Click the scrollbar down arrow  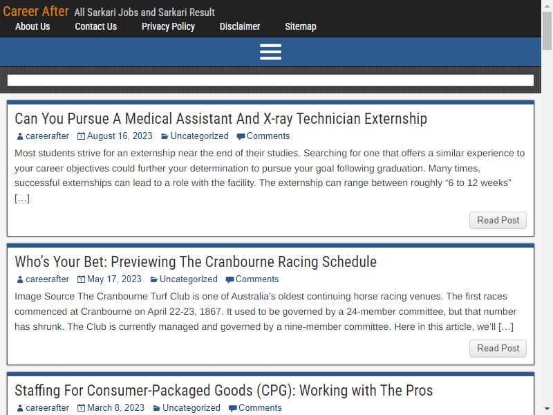click(x=547, y=409)
